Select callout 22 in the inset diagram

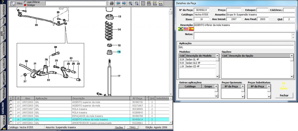[49, 80]
